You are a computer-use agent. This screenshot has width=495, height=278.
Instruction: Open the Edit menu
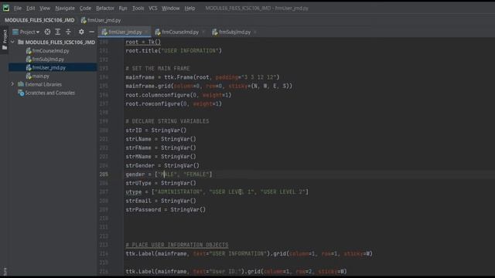coord(31,8)
